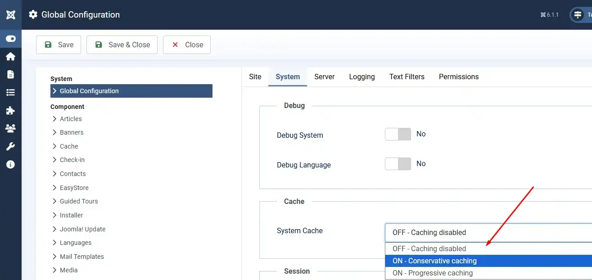Click the System Cache label
Screen dimensions: 592x280
tap(300, 230)
